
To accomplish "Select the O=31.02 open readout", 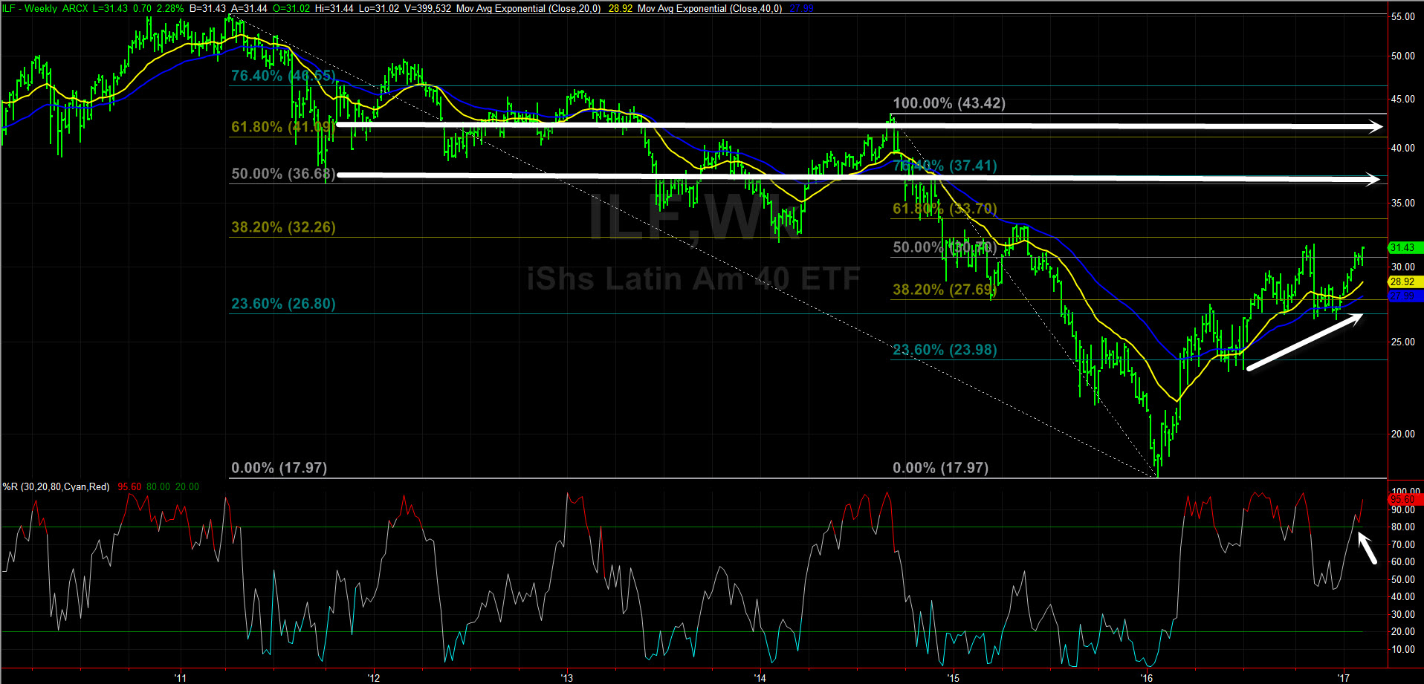I will point(291,8).
